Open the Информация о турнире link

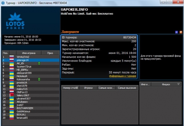click(x=123, y=76)
